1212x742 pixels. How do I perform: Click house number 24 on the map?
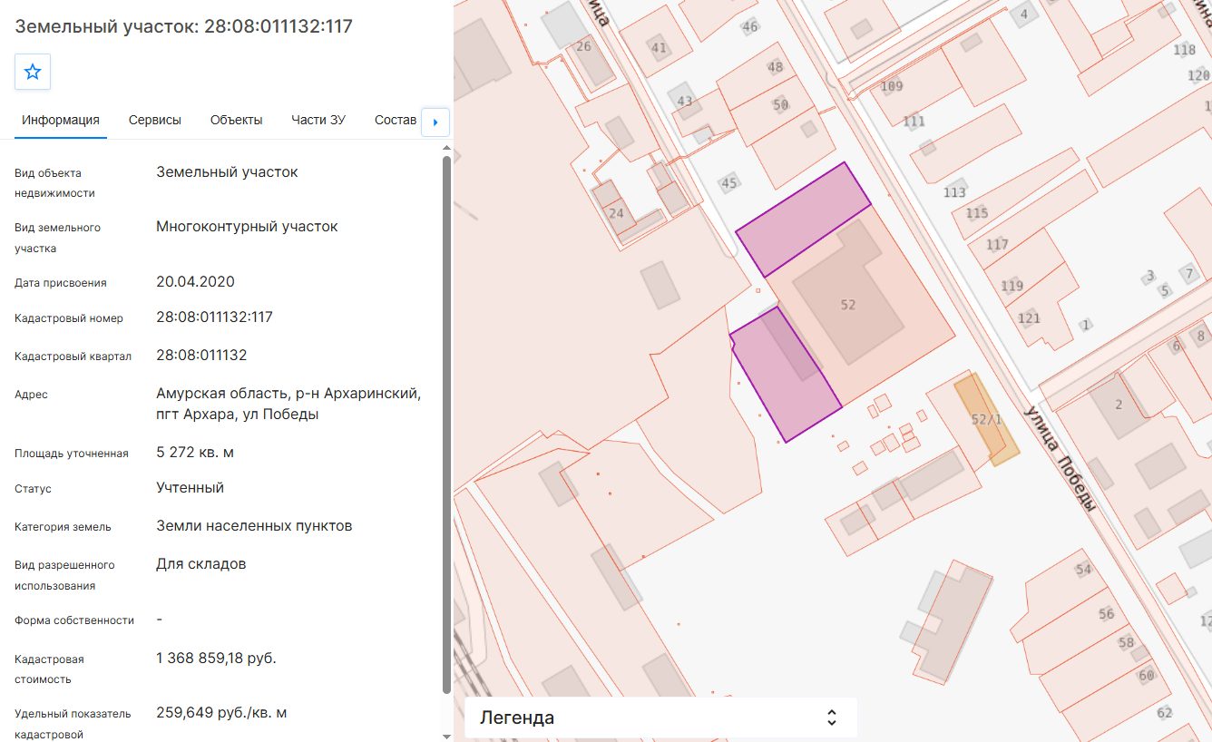(617, 213)
